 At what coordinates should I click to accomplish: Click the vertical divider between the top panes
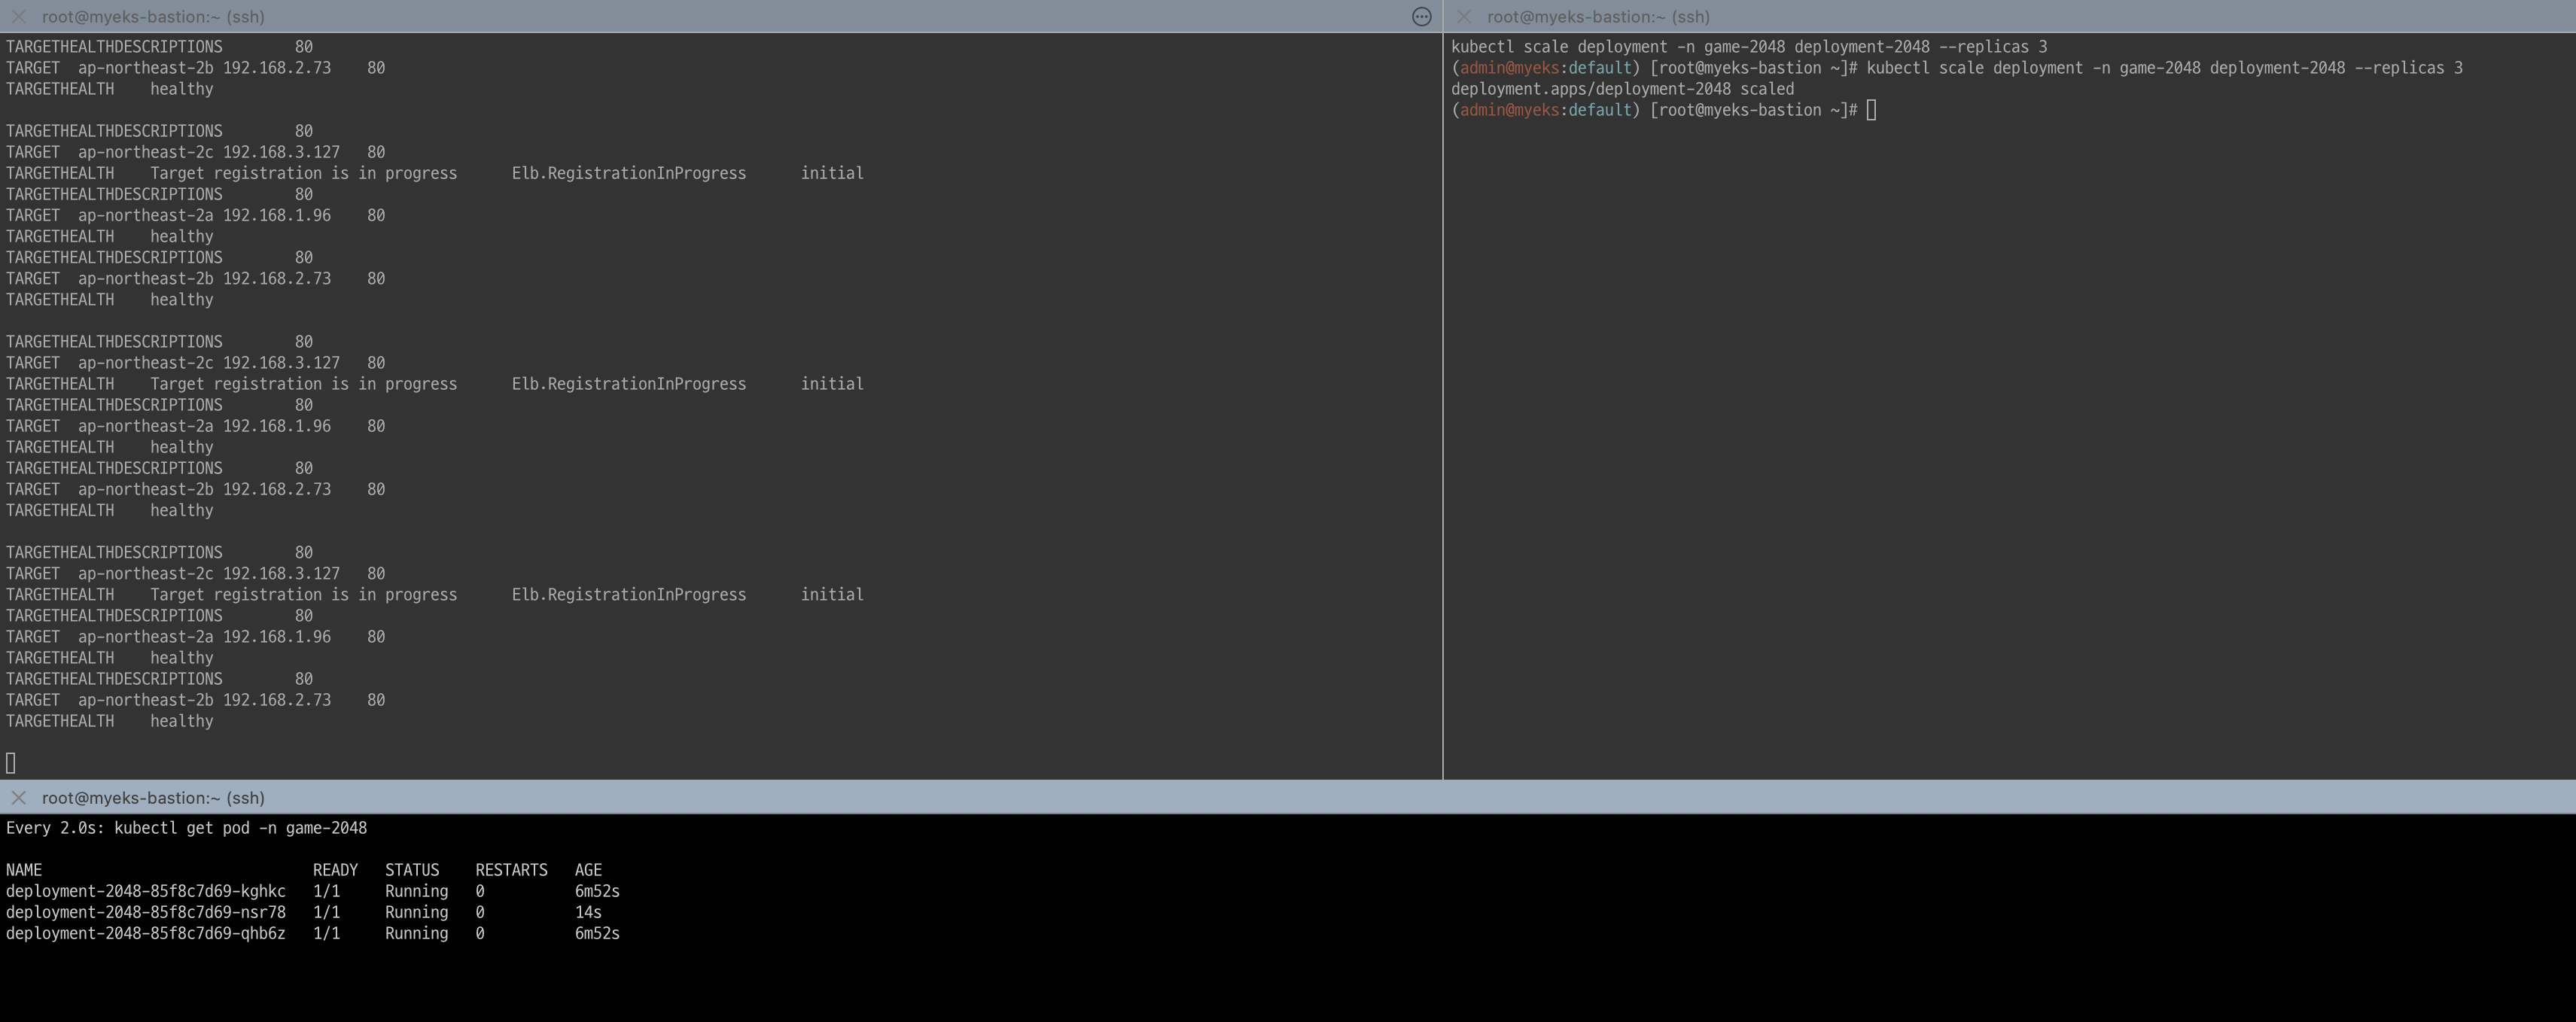coord(1443,400)
